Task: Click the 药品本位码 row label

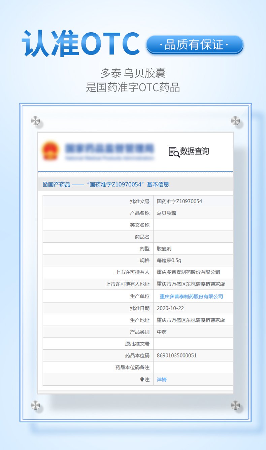Action: point(137,355)
